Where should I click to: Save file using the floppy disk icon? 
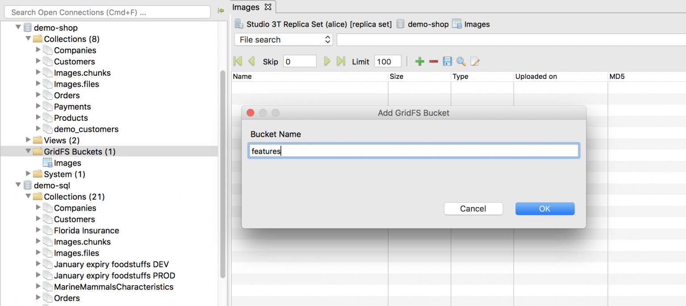pyautogui.click(x=447, y=61)
